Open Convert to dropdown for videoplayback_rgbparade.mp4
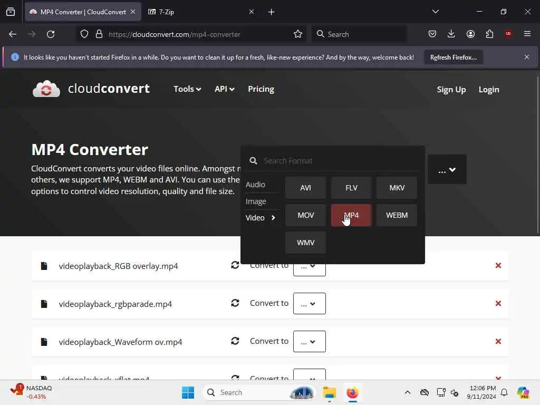The width and height of the screenshot is (540, 405). (309, 303)
